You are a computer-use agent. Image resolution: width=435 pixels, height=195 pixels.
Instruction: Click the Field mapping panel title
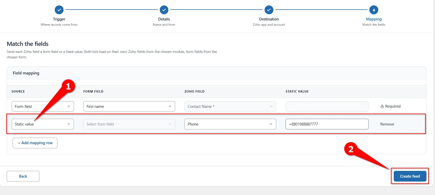[26, 73]
